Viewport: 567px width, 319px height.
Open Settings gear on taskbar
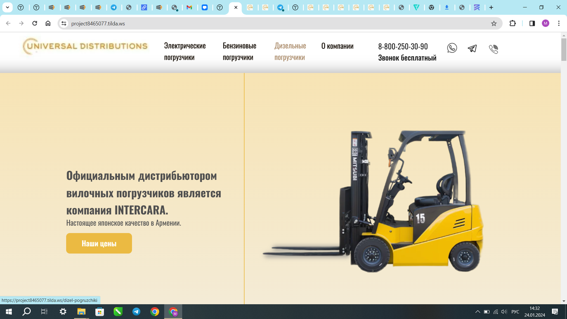pos(63,312)
